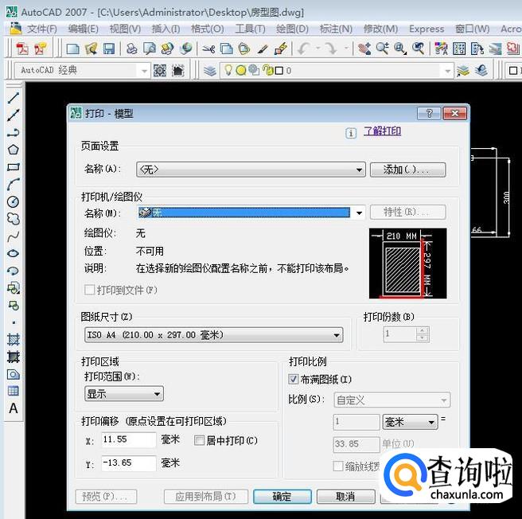Click the Plot Preview toolbar icon
The image size is (522, 519).
coord(150,49)
